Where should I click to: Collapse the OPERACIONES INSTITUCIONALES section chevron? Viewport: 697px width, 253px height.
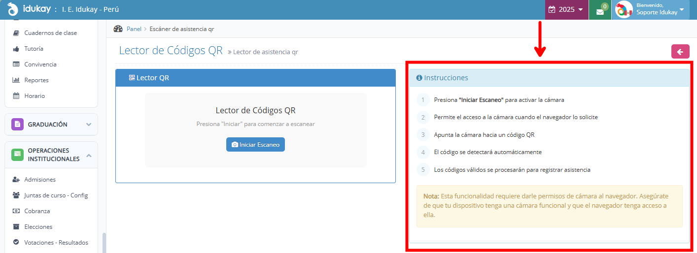(89, 155)
